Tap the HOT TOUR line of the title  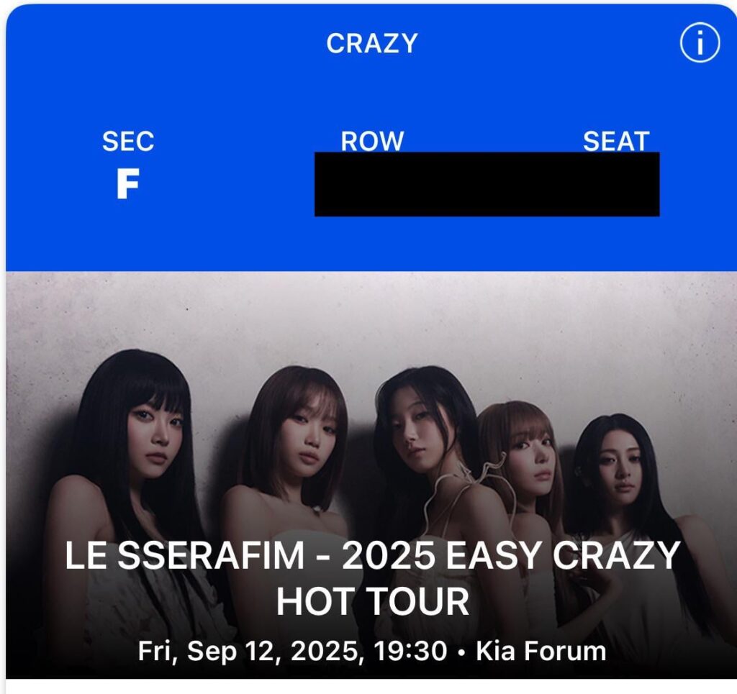pyautogui.click(x=372, y=601)
